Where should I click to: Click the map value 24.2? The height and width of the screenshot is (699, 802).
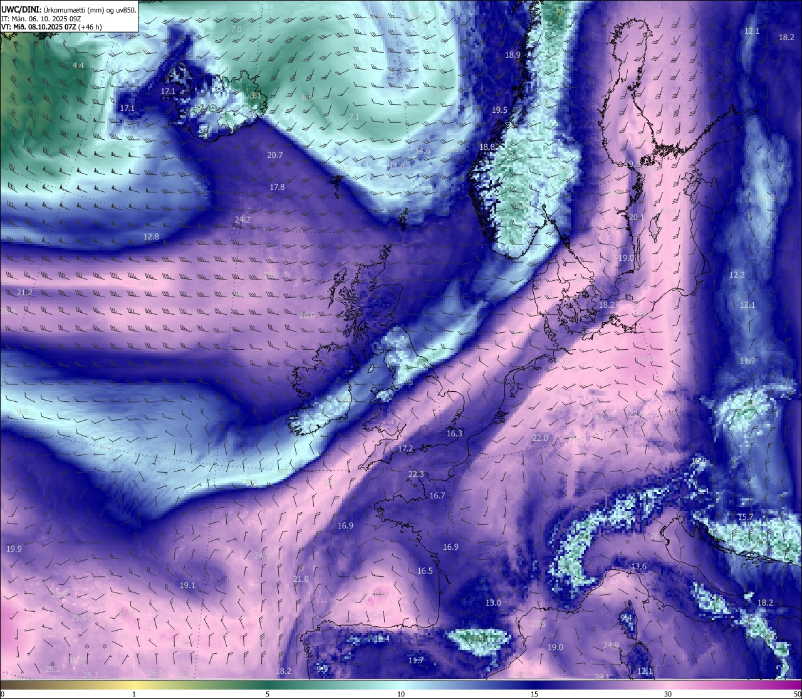242,219
